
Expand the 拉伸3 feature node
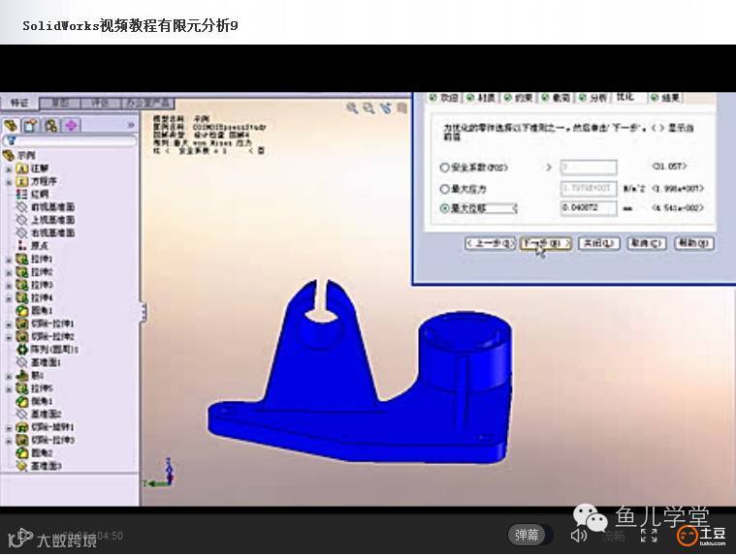pos(9,286)
